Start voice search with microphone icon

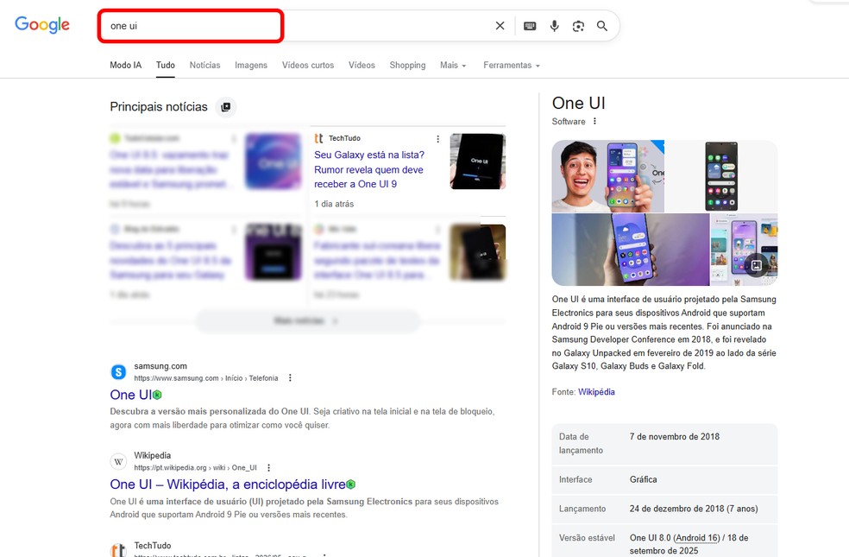coord(554,26)
